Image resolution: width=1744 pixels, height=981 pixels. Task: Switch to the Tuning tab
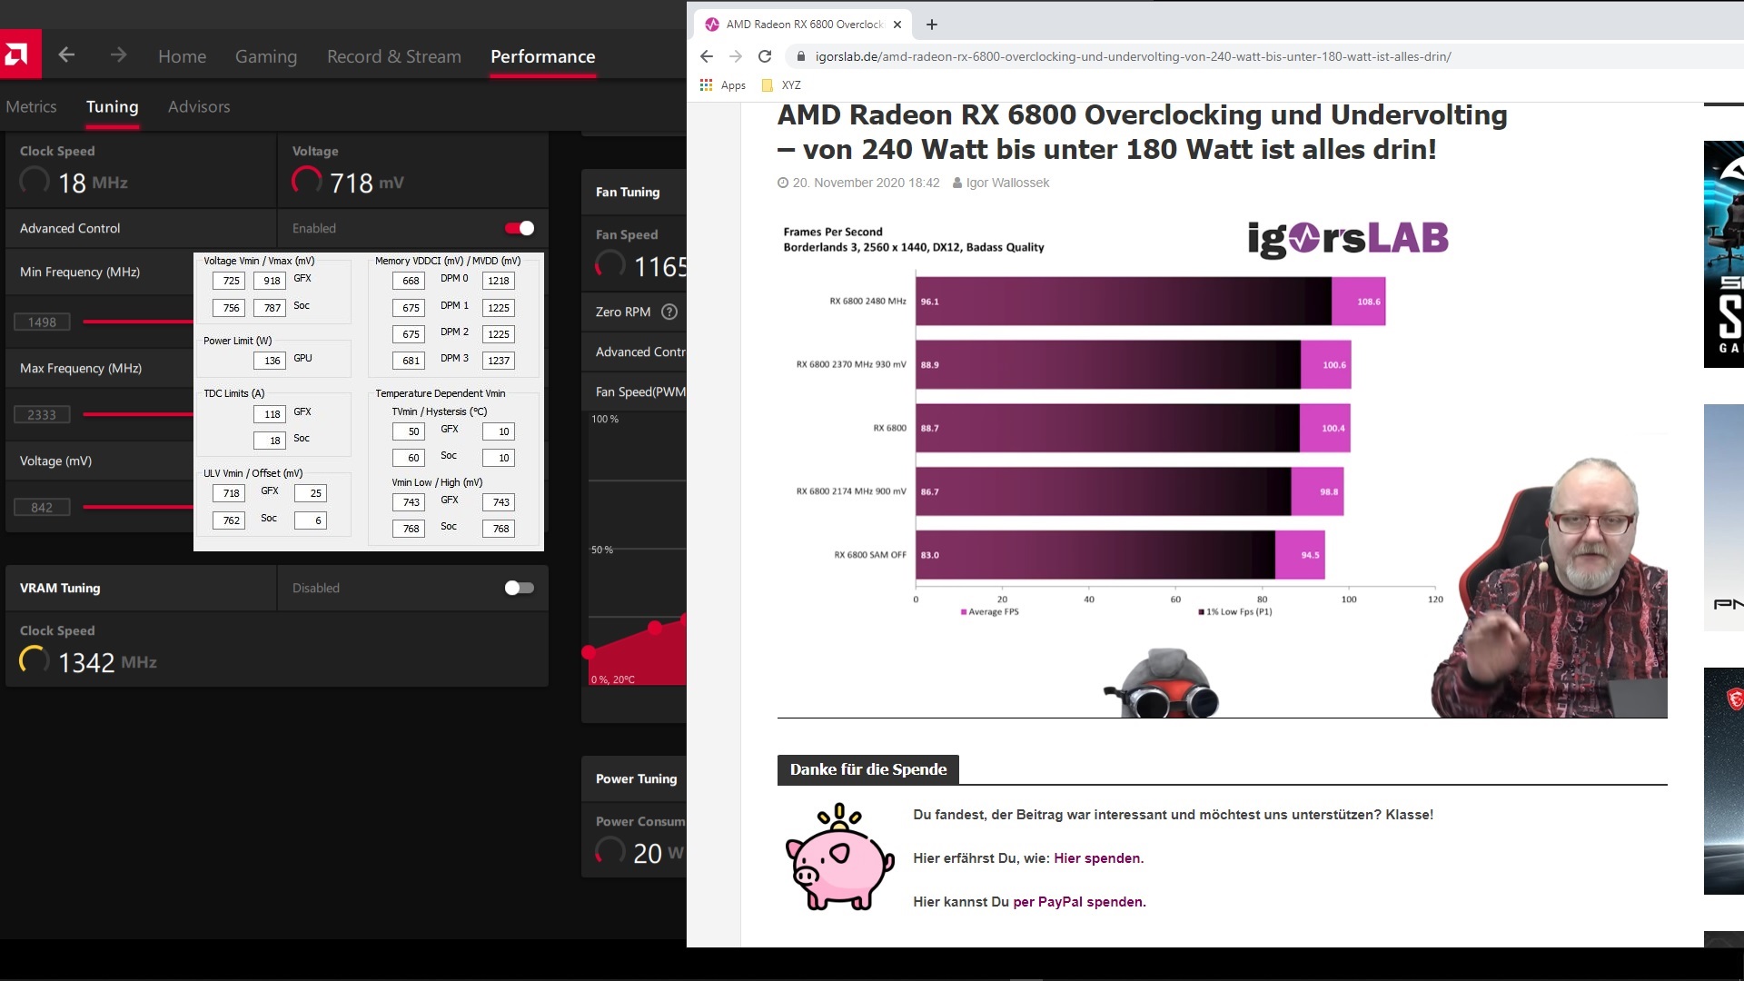point(112,106)
